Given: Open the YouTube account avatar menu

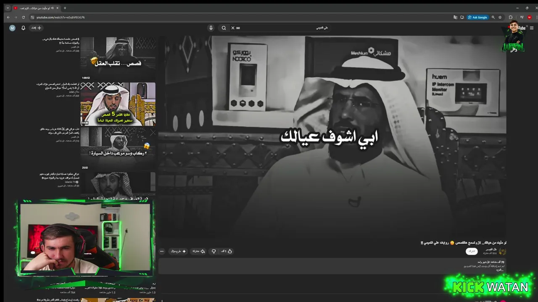Looking at the screenshot, I should point(12,28).
